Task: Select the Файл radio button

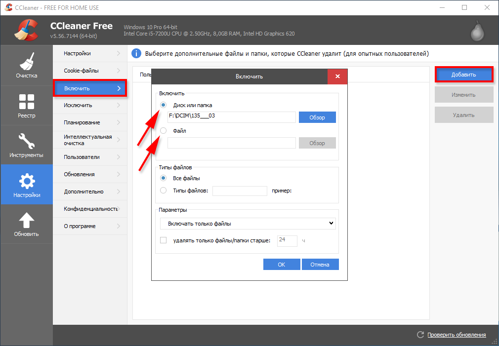Action: click(164, 131)
